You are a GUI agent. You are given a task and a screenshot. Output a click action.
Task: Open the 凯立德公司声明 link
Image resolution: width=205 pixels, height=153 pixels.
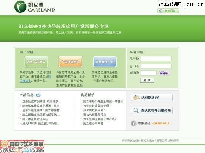[93, 123]
